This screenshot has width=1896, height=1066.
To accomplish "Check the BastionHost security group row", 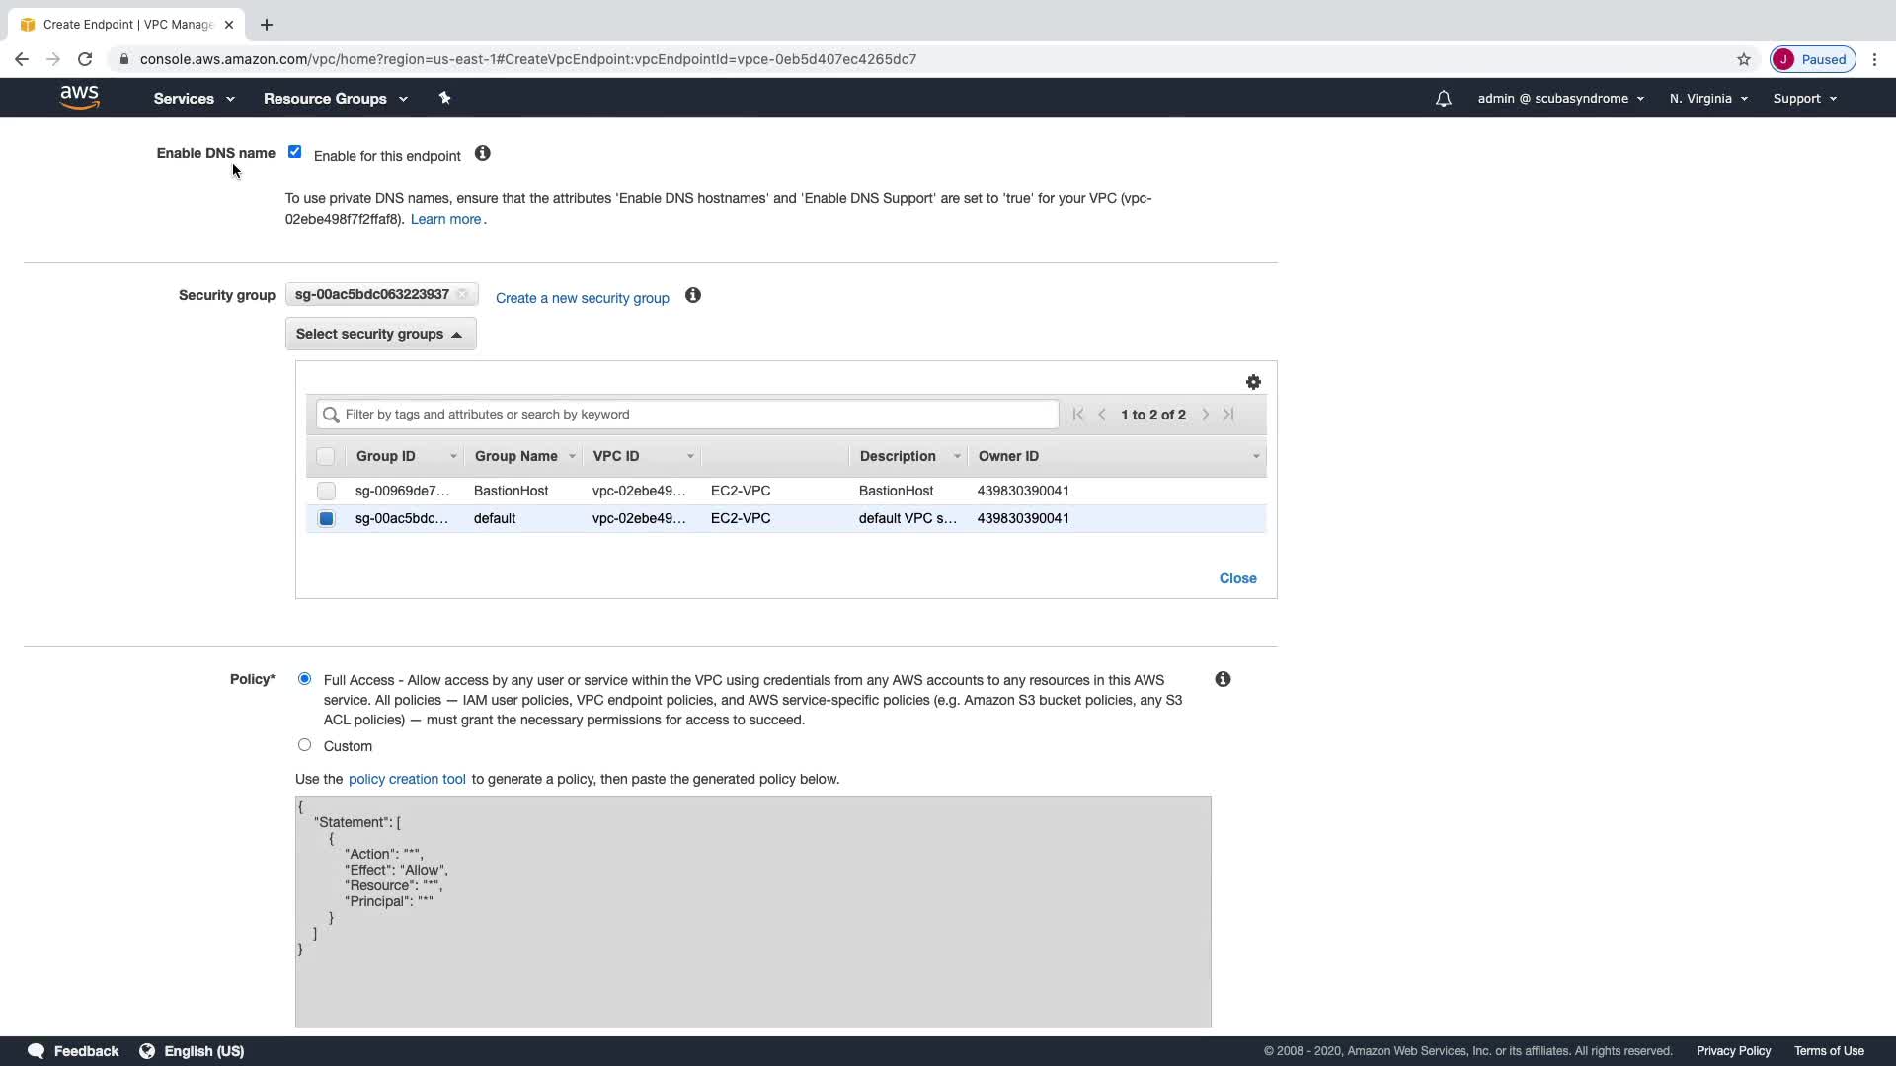I will pyautogui.click(x=326, y=491).
